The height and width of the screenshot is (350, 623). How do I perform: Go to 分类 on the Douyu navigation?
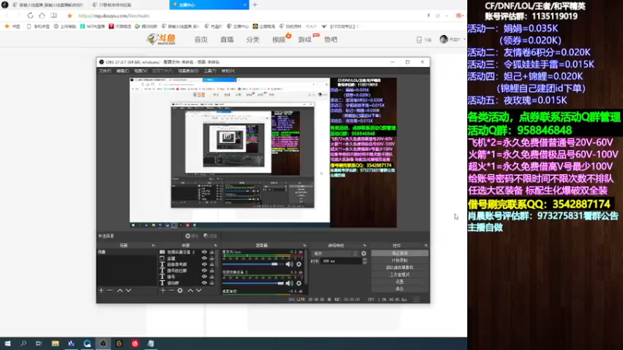pyautogui.click(x=252, y=40)
